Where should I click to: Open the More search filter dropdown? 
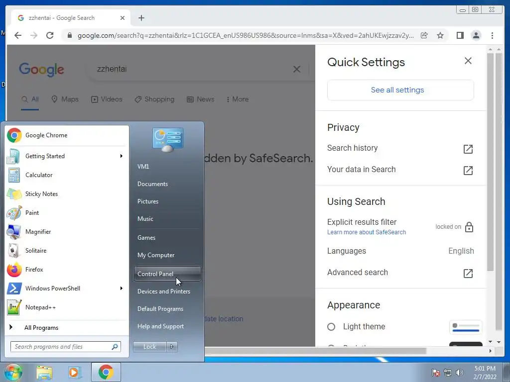point(238,99)
